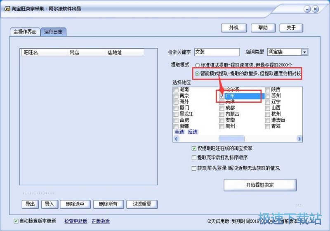Open the 帮助 button
This screenshot has width=330, height=231.
pos(263,28)
